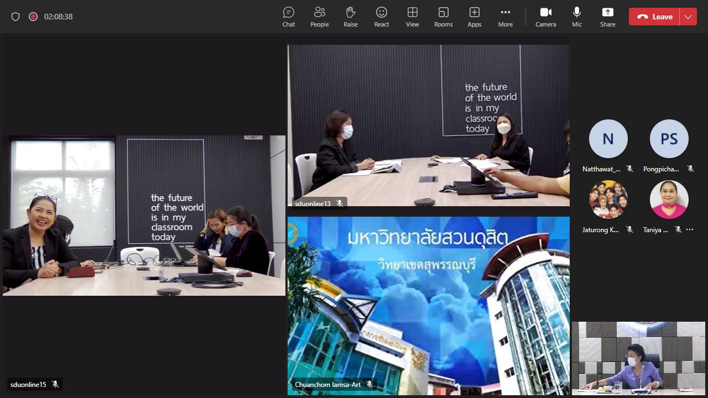
Task: Select the Natthawat participant avatar
Action: 608,139
